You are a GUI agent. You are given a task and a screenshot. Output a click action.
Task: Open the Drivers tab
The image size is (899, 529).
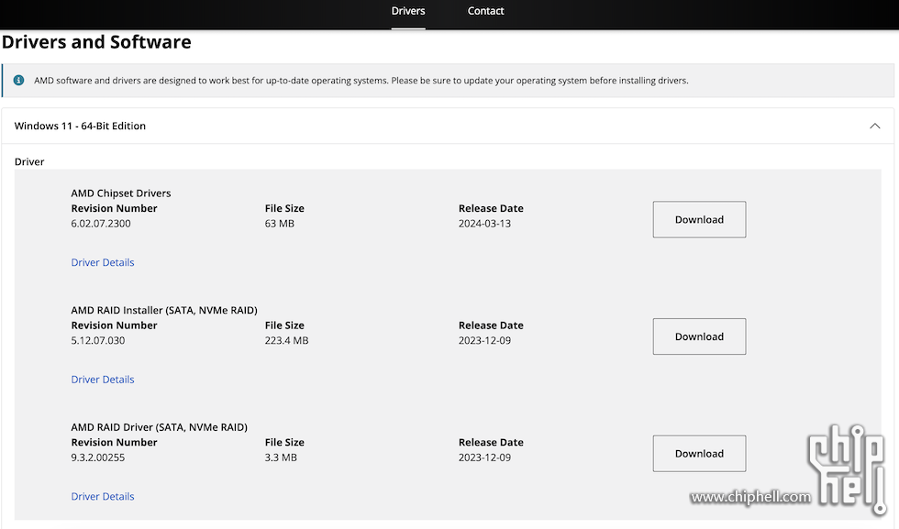tap(408, 11)
